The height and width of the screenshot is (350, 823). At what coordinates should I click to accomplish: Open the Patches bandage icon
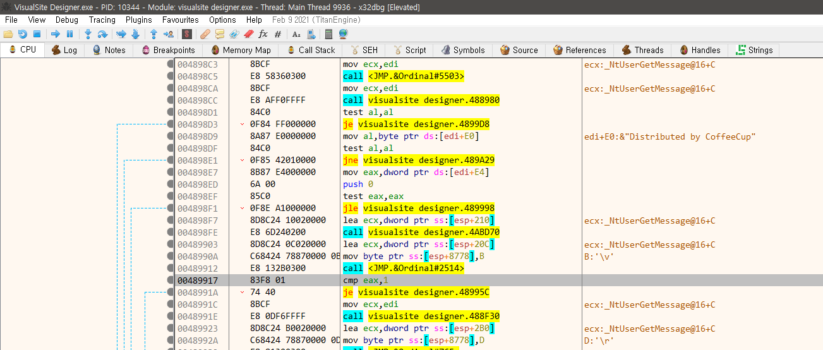tap(205, 34)
